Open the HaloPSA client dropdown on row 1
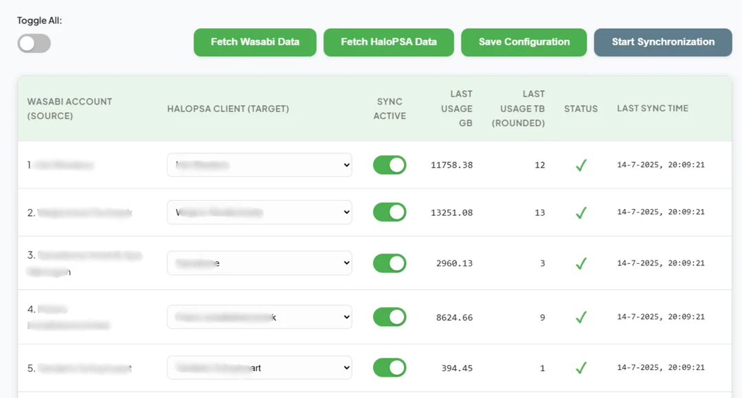Screen dimensions: 742x398 point(259,164)
